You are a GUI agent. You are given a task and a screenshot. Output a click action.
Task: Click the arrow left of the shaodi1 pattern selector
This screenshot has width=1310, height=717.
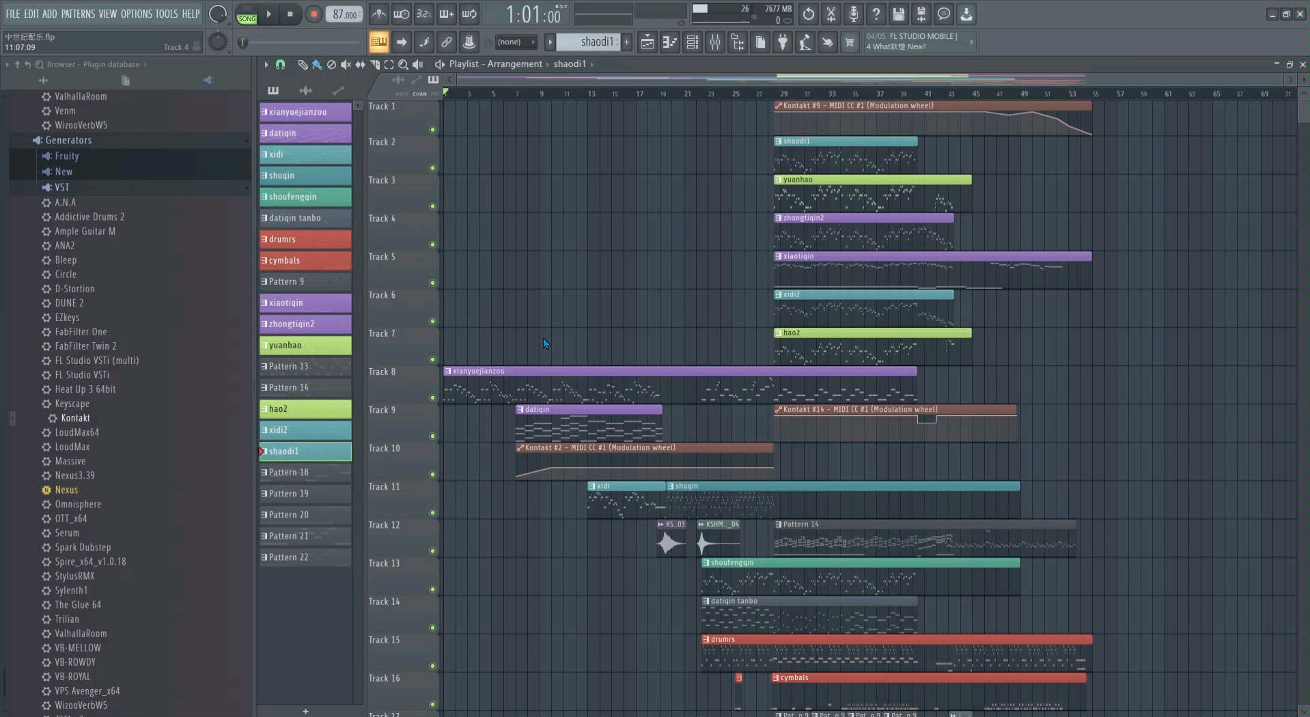click(550, 42)
